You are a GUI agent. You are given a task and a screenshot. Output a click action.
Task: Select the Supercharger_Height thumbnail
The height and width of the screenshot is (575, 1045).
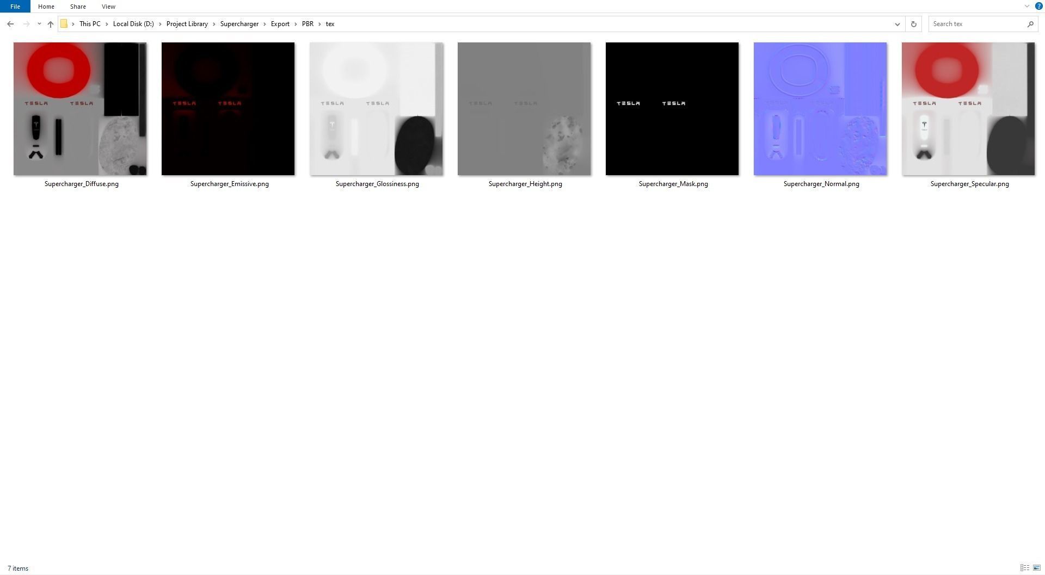524,109
